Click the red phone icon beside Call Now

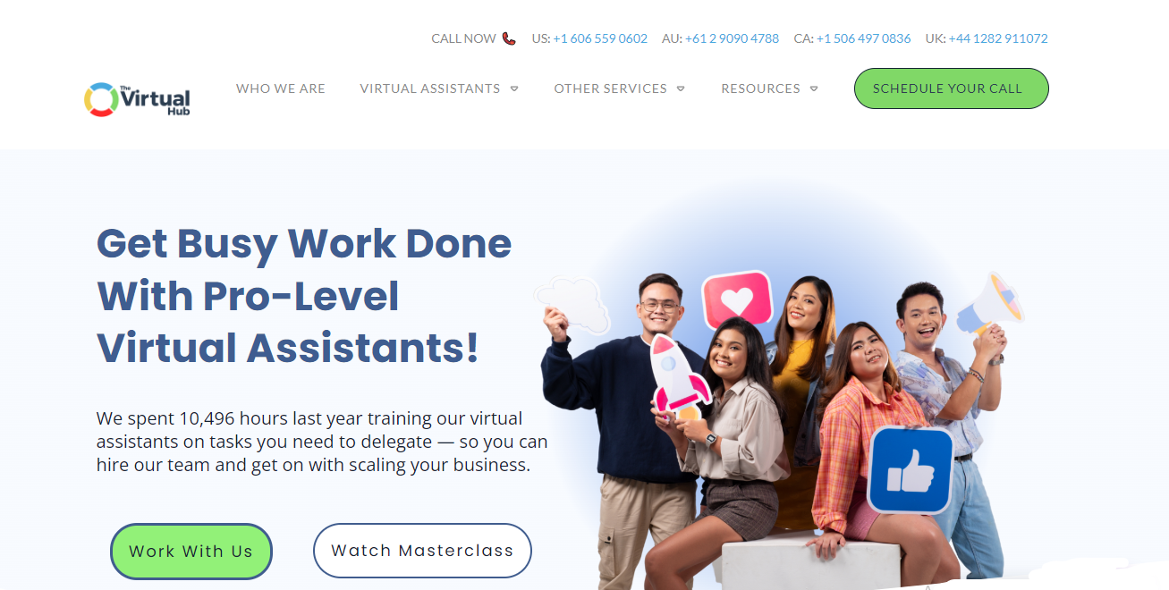509,38
